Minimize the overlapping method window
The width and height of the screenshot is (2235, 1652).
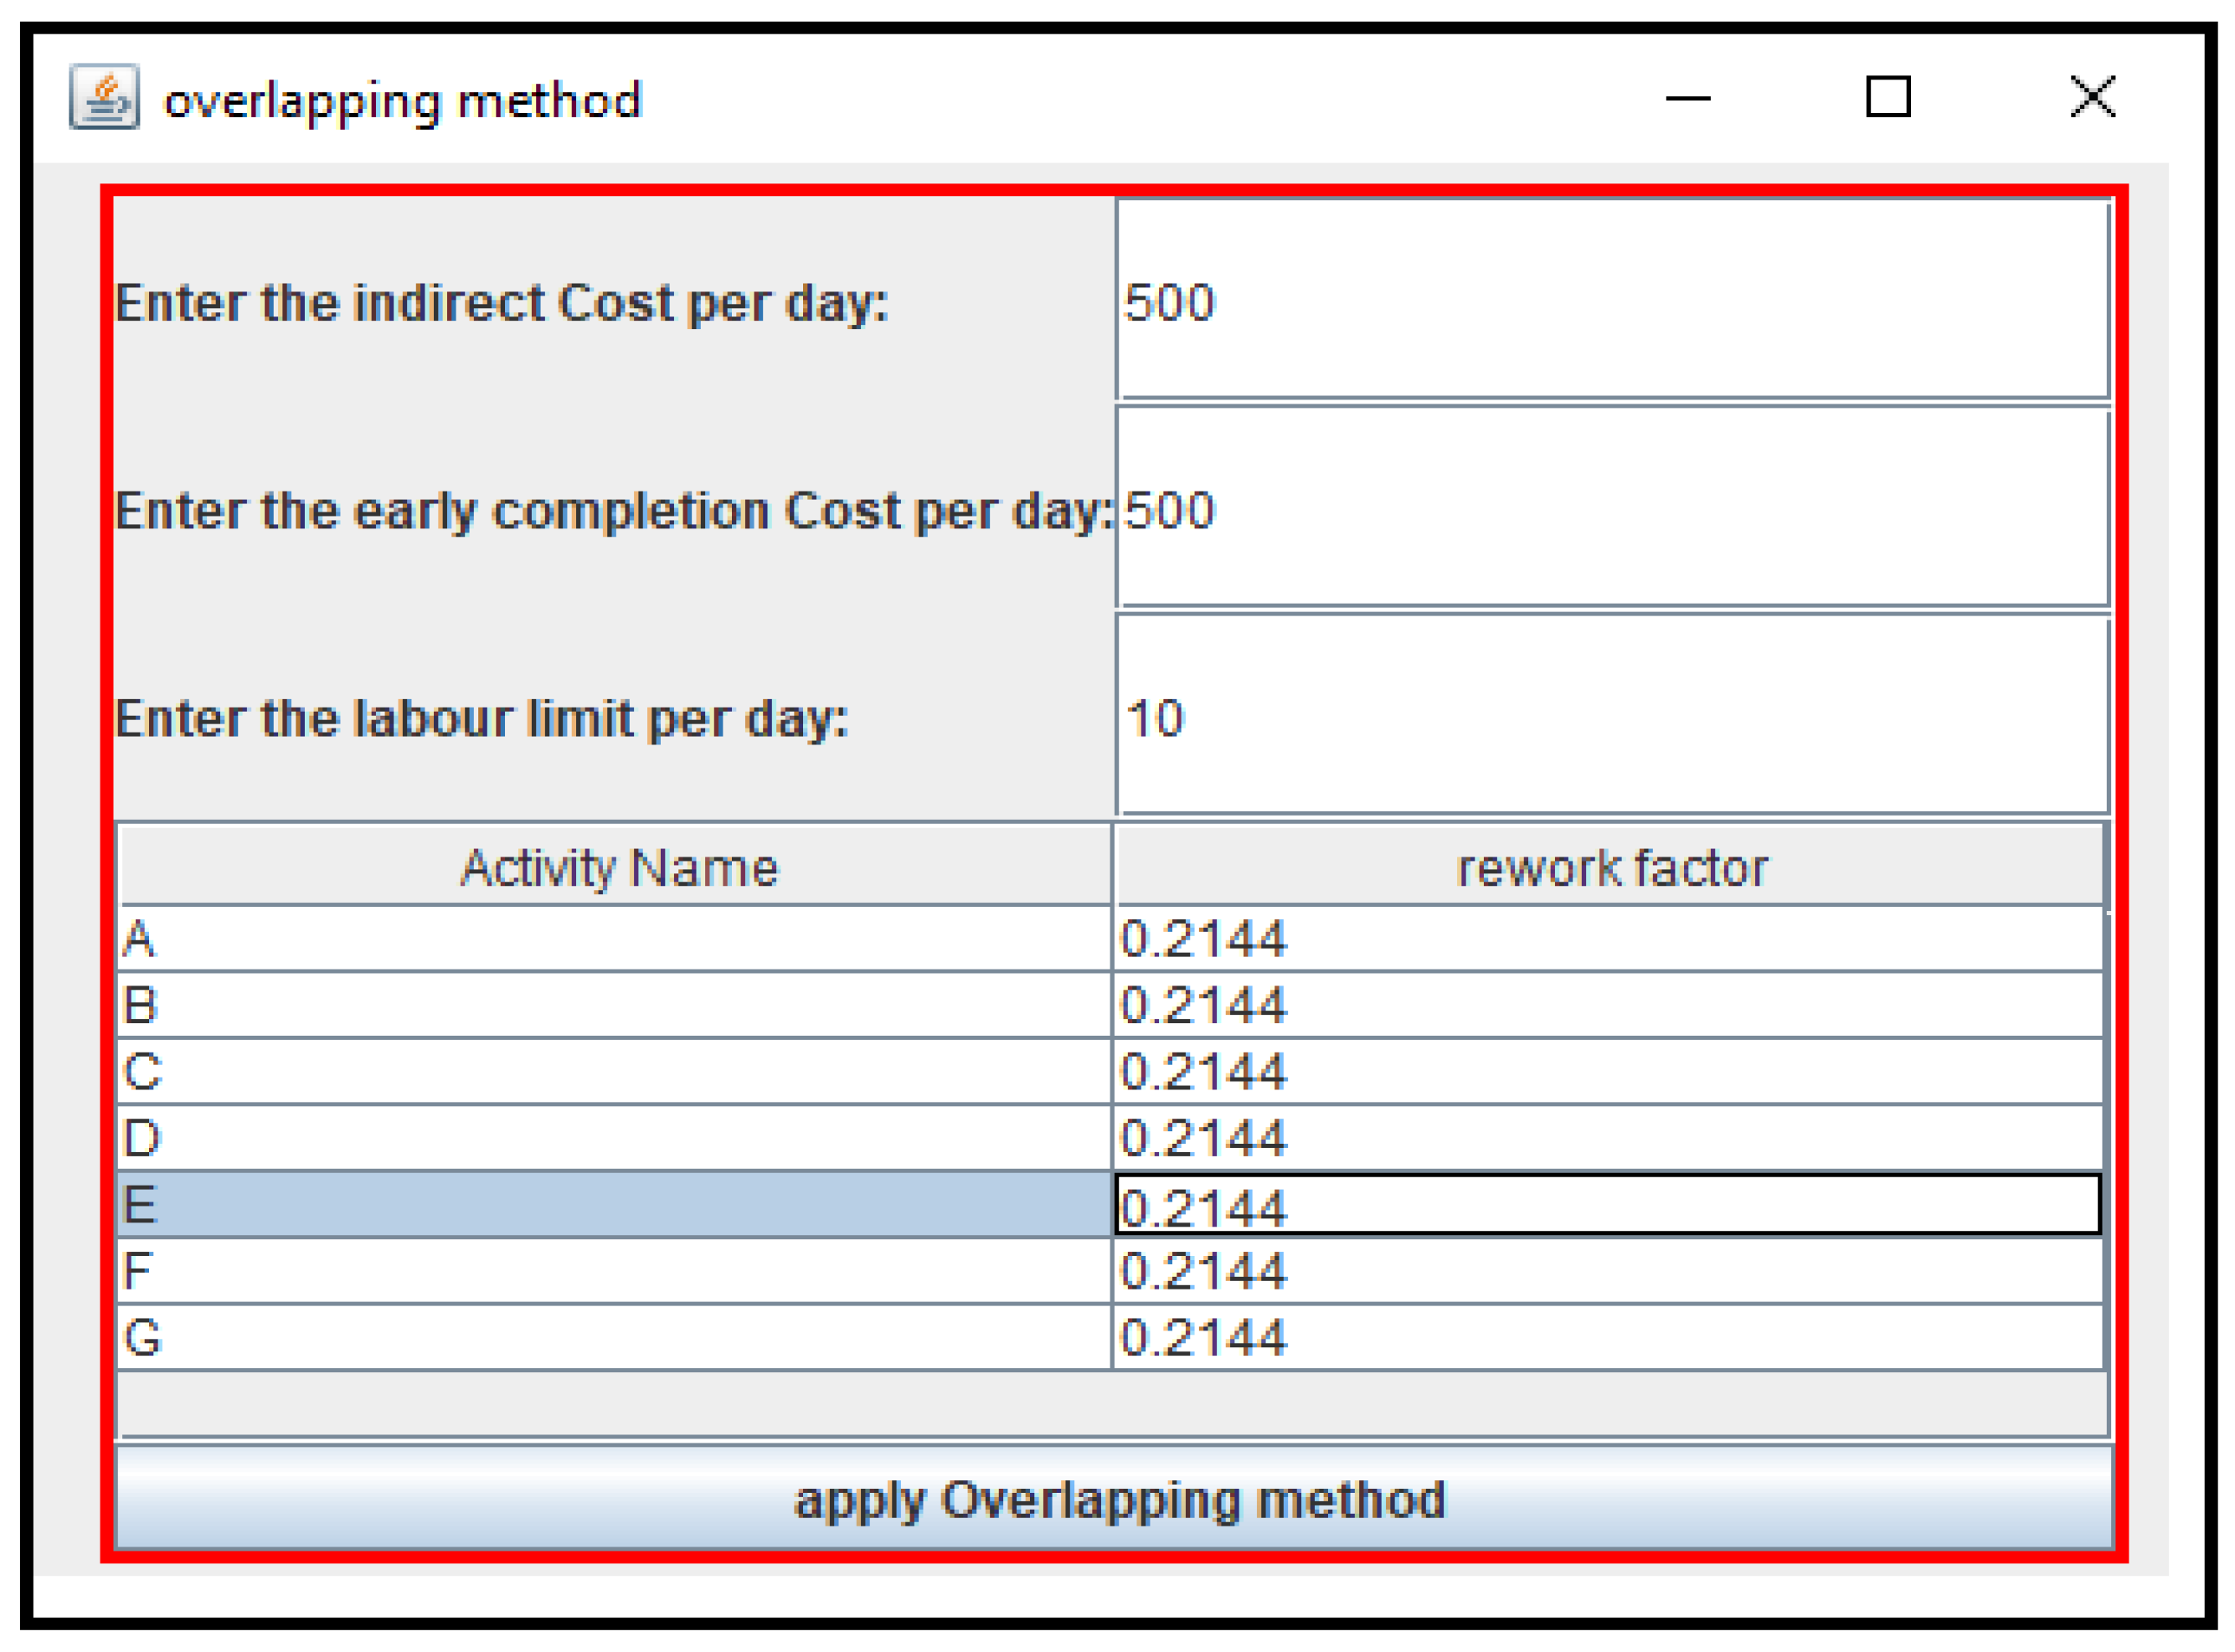click(1687, 98)
